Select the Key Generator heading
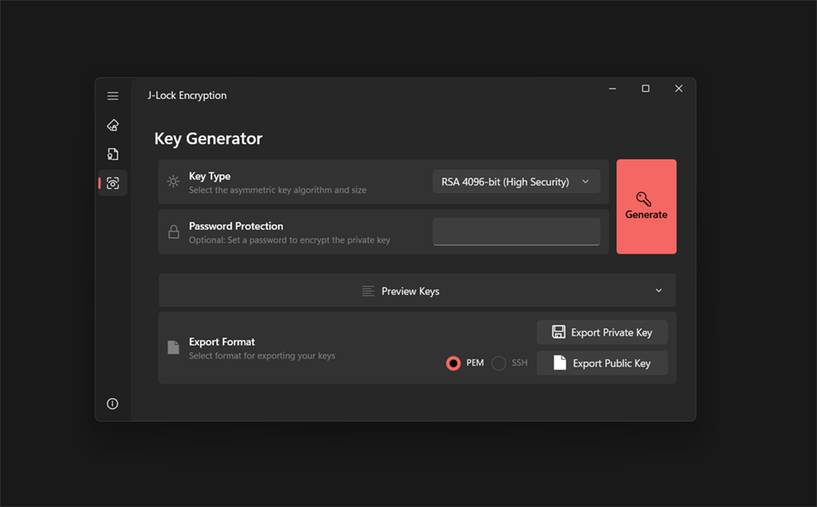The height and width of the screenshot is (507, 817). pos(208,139)
